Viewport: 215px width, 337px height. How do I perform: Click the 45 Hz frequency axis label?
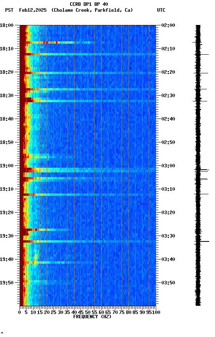coord(81,312)
